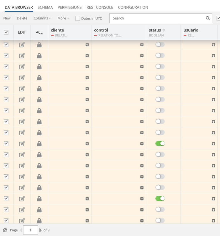The width and height of the screenshot is (220, 236).
Task: Click the ACL lock in the top row
Action: pos(39,45)
